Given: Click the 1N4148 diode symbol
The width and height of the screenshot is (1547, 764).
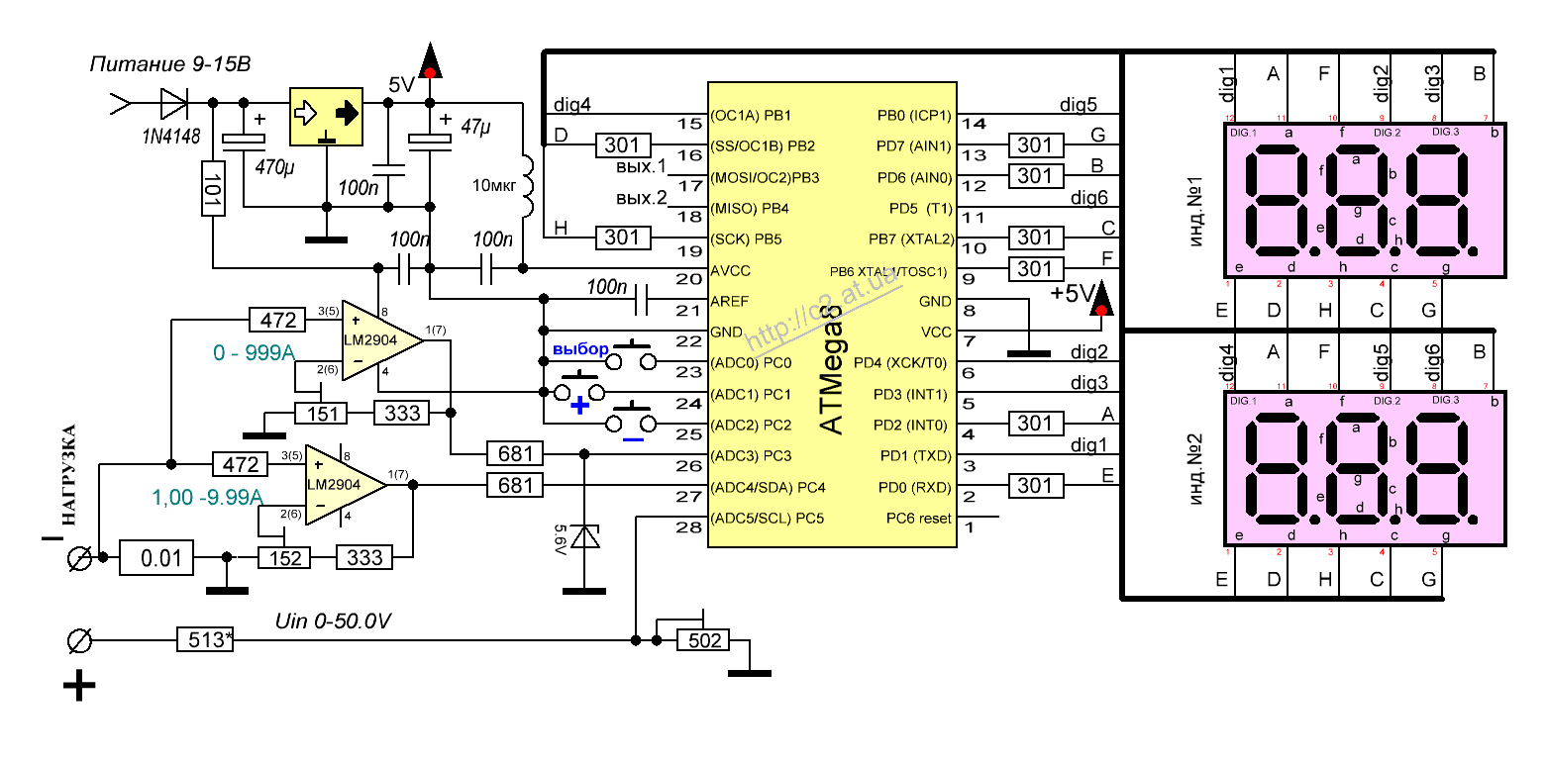Looking at the screenshot, I should click(174, 102).
